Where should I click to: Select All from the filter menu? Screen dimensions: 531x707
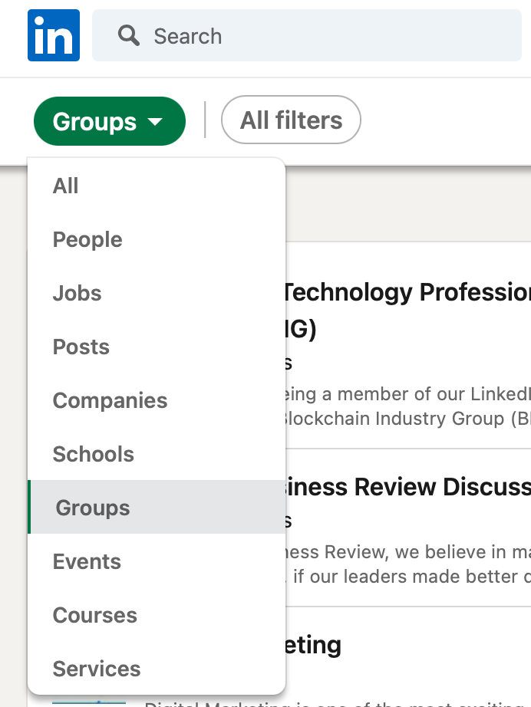[x=66, y=186]
